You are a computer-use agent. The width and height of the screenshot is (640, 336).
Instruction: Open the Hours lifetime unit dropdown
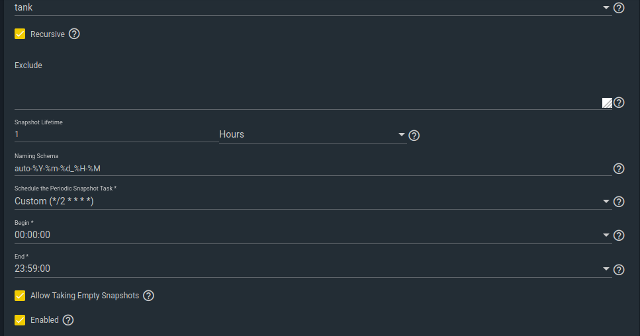click(x=312, y=134)
